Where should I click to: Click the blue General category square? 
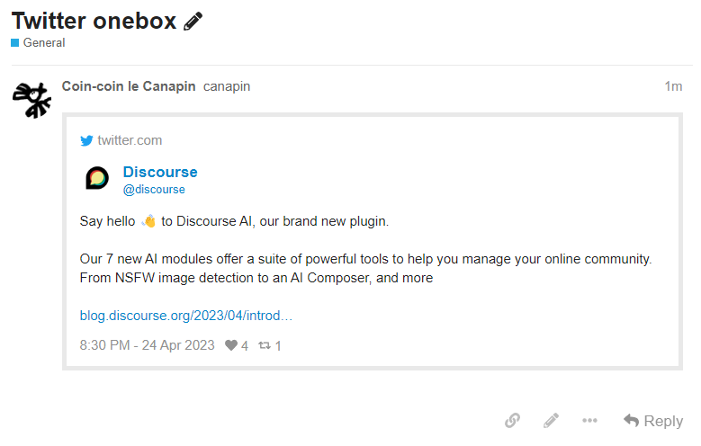(x=15, y=43)
